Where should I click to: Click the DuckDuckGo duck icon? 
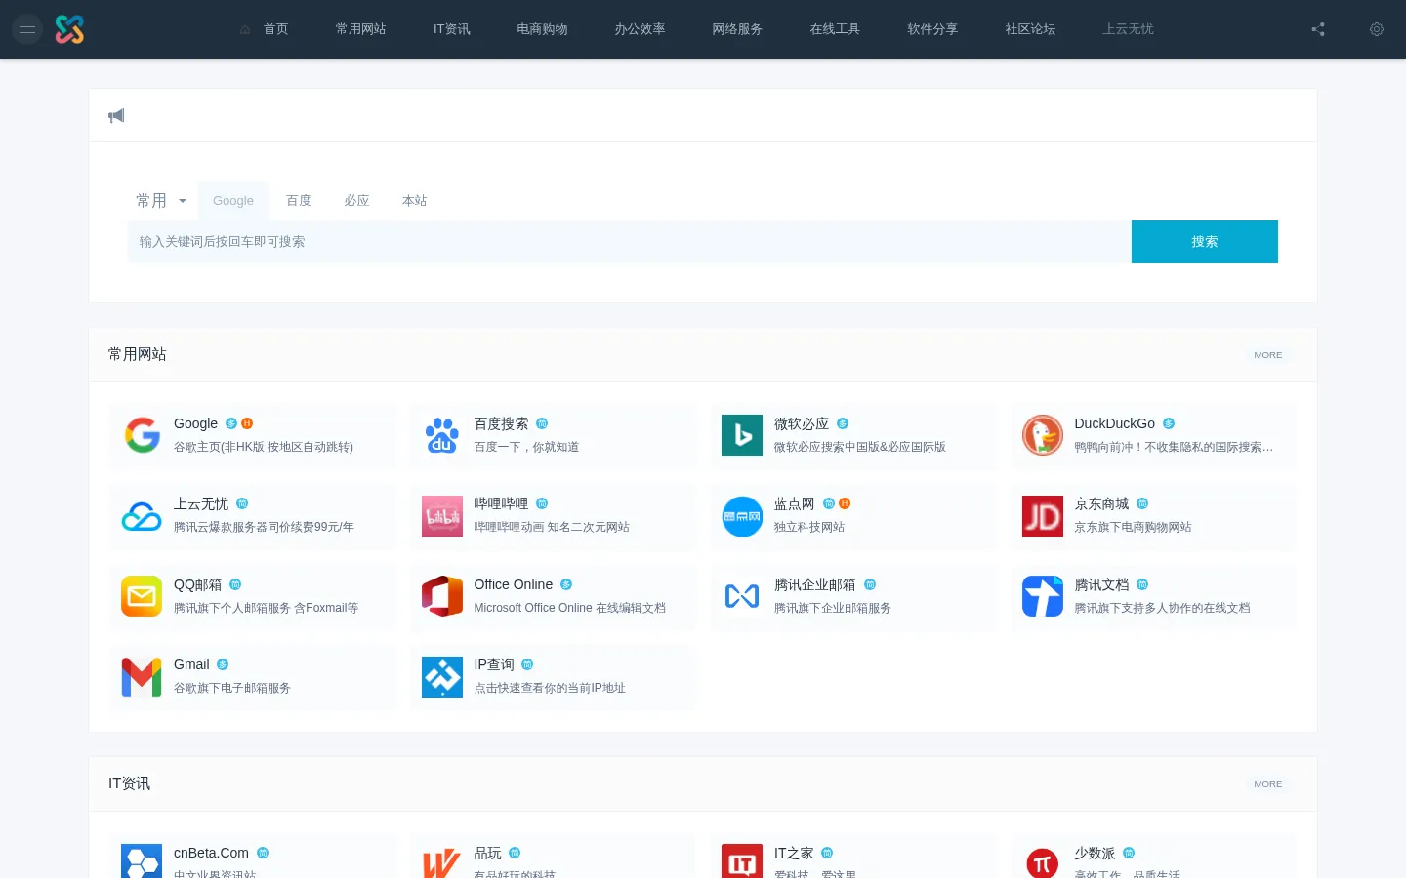pos(1043,435)
